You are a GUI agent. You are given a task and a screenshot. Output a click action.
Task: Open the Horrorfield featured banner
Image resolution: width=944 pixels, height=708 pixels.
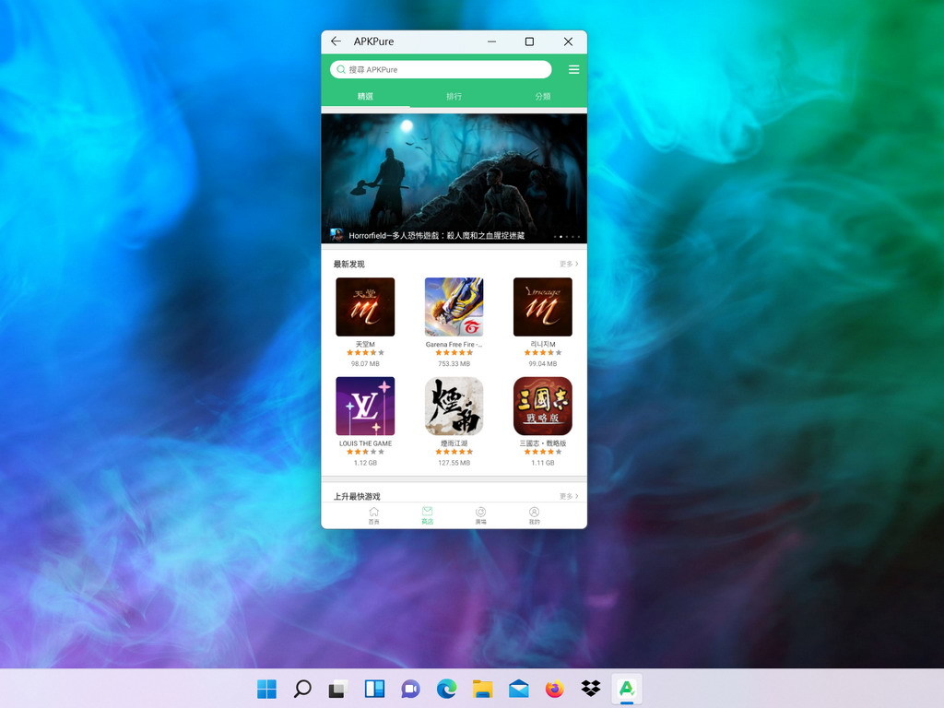pos(454,178)
